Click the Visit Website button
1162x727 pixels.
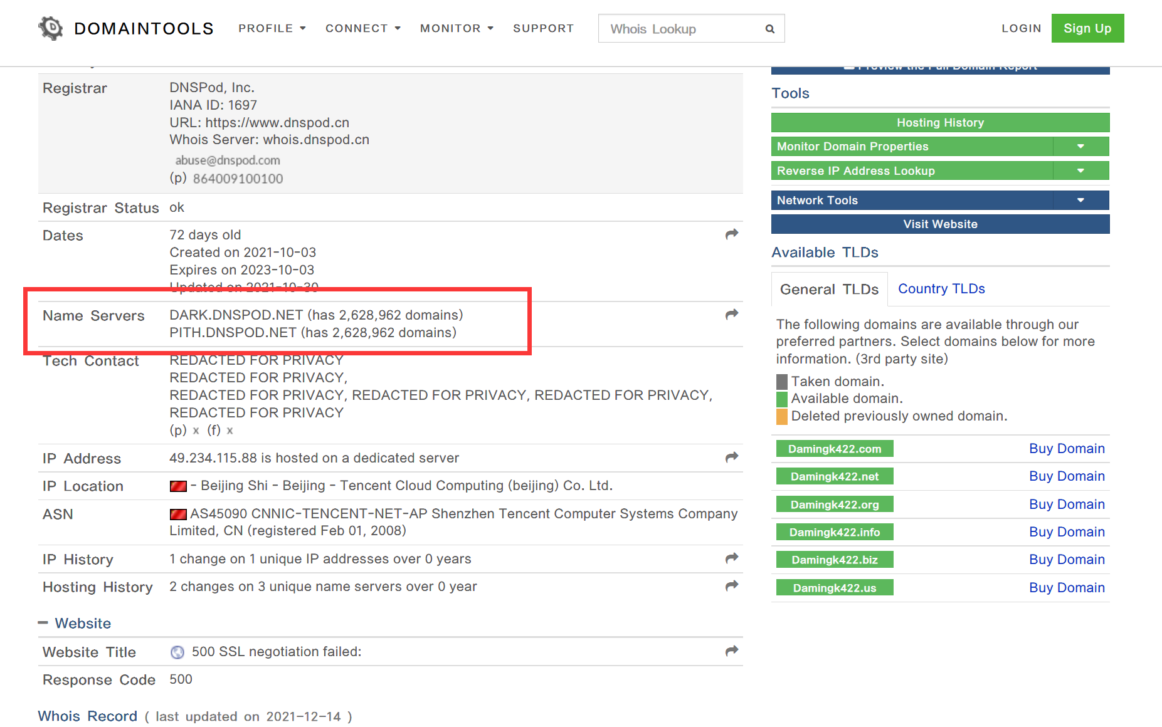pyautogui.click(x=940, y=224)
